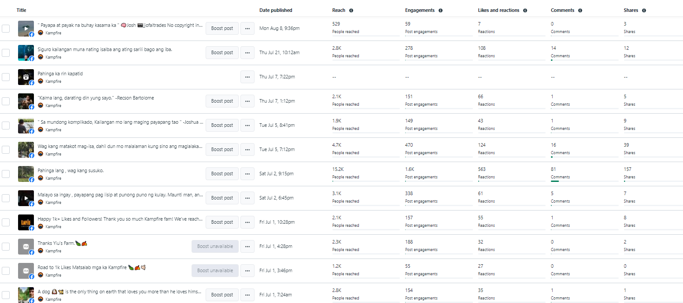The image size is (683, 303).
Task: Open thumbnail of 'Sa mundong komplikado' post
Action: 26,125
